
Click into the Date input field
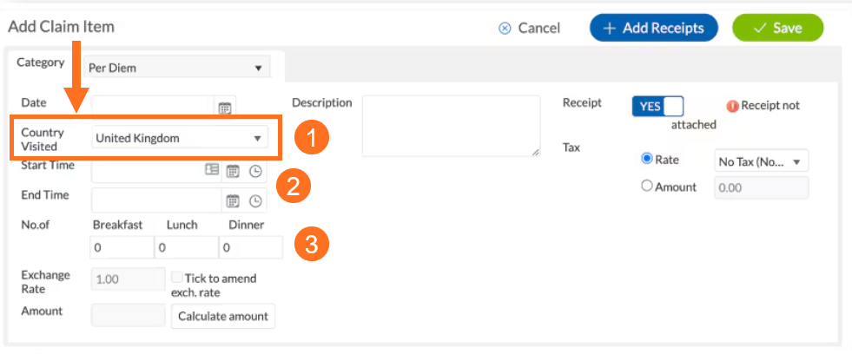153,107
